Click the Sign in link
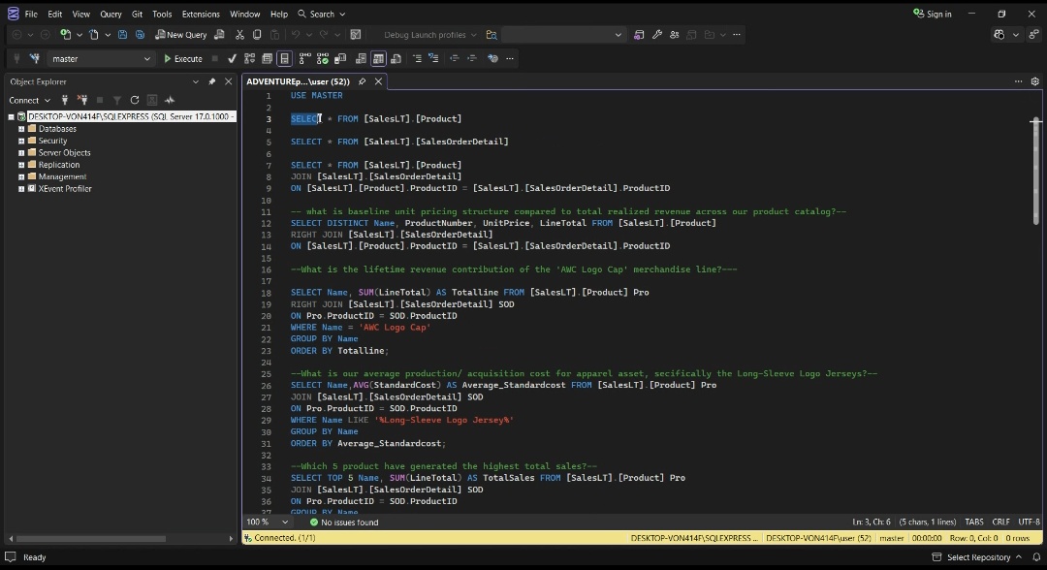This screenshot has height=570, width=1047. [x=933, y=14]
